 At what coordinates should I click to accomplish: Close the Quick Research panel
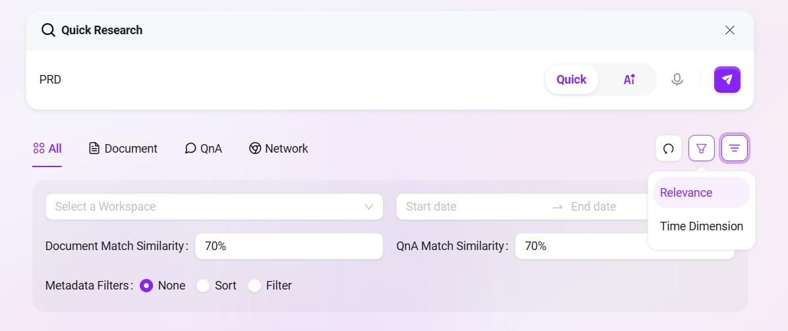(729, 30)
